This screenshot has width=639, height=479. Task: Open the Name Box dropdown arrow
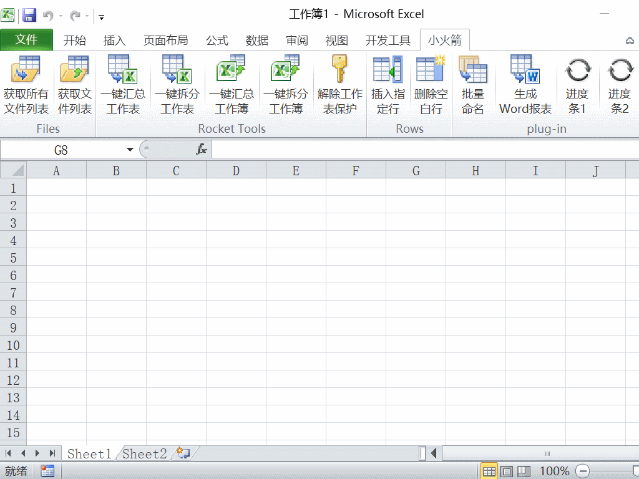point(130,150)
